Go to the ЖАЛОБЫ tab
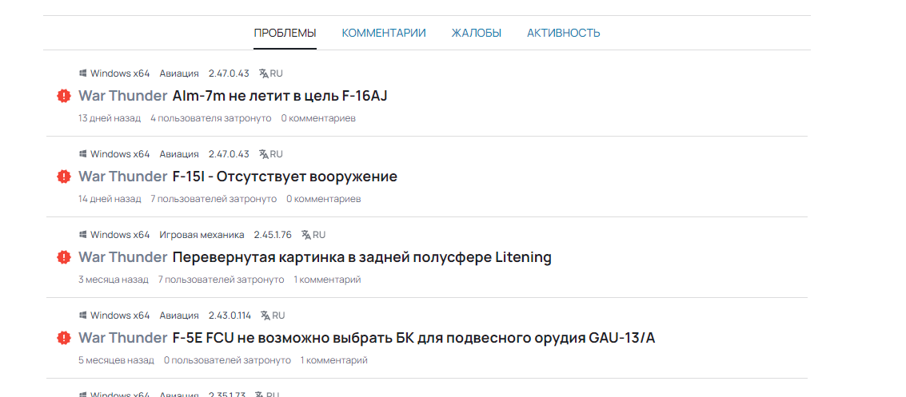Image resolution: width=906 pixels, height=397 pixels. pos(477,33)
